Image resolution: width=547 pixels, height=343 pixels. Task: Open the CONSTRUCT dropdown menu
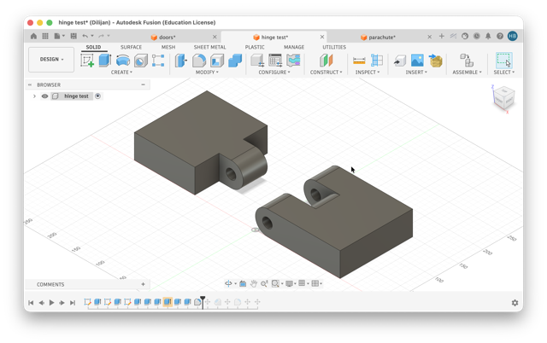326,72
